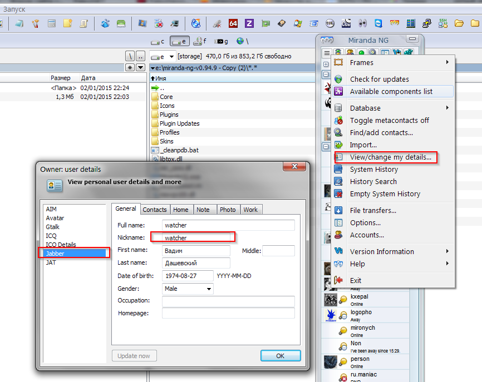
Task: Click the SSH toolbar icon
Action: click(x=443, y=23)
